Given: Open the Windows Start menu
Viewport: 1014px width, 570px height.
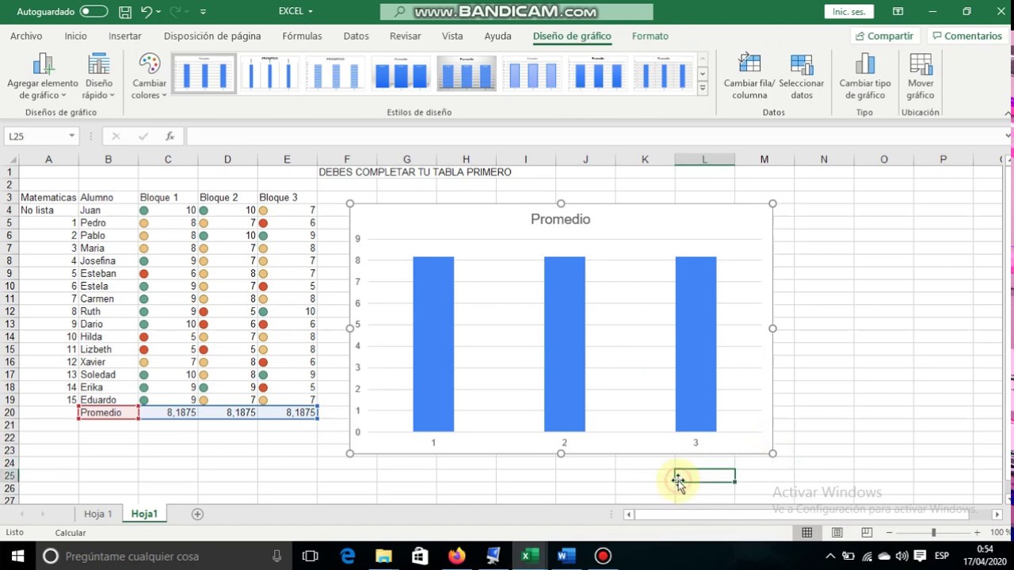Looking at the screenshot, I should [17, 556].
